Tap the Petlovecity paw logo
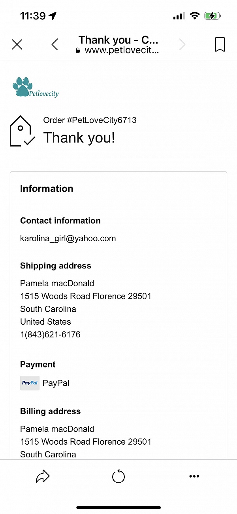 [36, 88]
